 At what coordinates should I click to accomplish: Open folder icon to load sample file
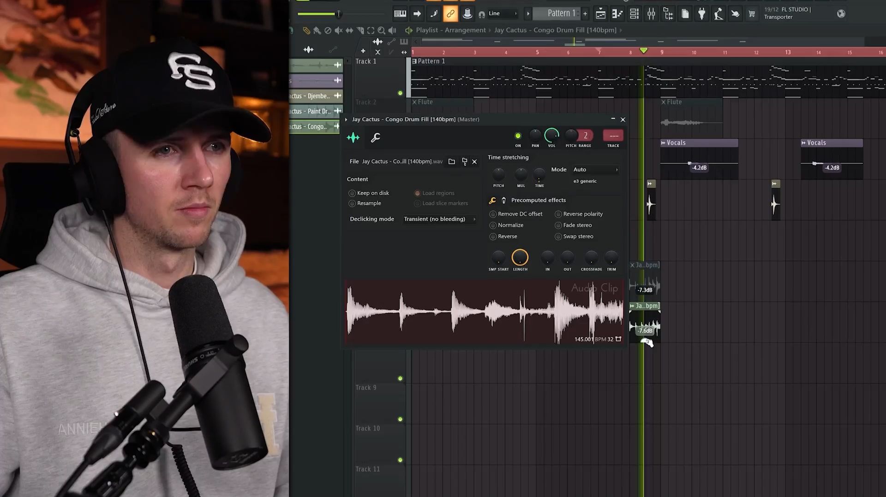click(x=452, y=161)
